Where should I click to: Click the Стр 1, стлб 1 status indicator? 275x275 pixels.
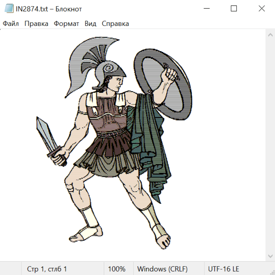coord(47,269)
